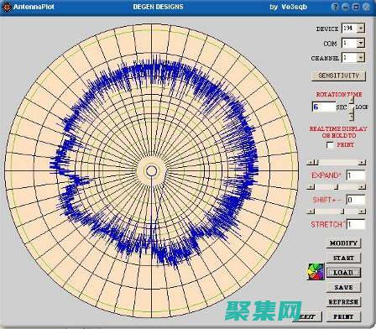Click the EXIT button
Screen dimensions: 376x329
(x=308, y=316)
